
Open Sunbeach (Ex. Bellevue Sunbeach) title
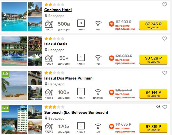76,112
